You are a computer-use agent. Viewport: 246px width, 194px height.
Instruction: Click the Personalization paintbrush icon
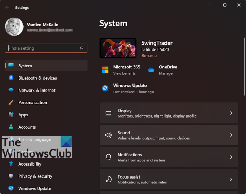(x=11, y=102)
